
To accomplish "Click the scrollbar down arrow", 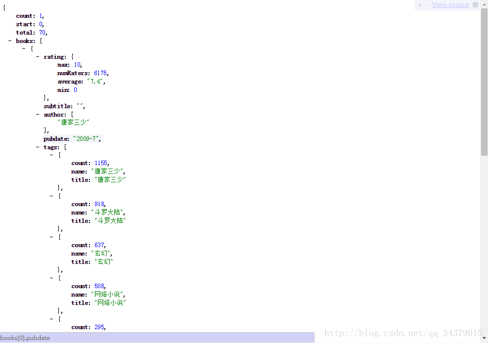I will point(484,339).
